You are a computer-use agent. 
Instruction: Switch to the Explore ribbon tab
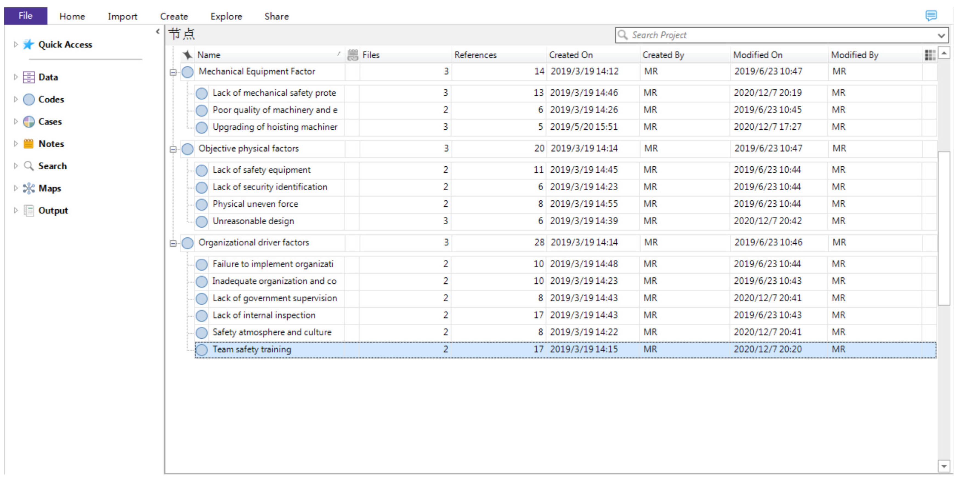coord(226,16)
